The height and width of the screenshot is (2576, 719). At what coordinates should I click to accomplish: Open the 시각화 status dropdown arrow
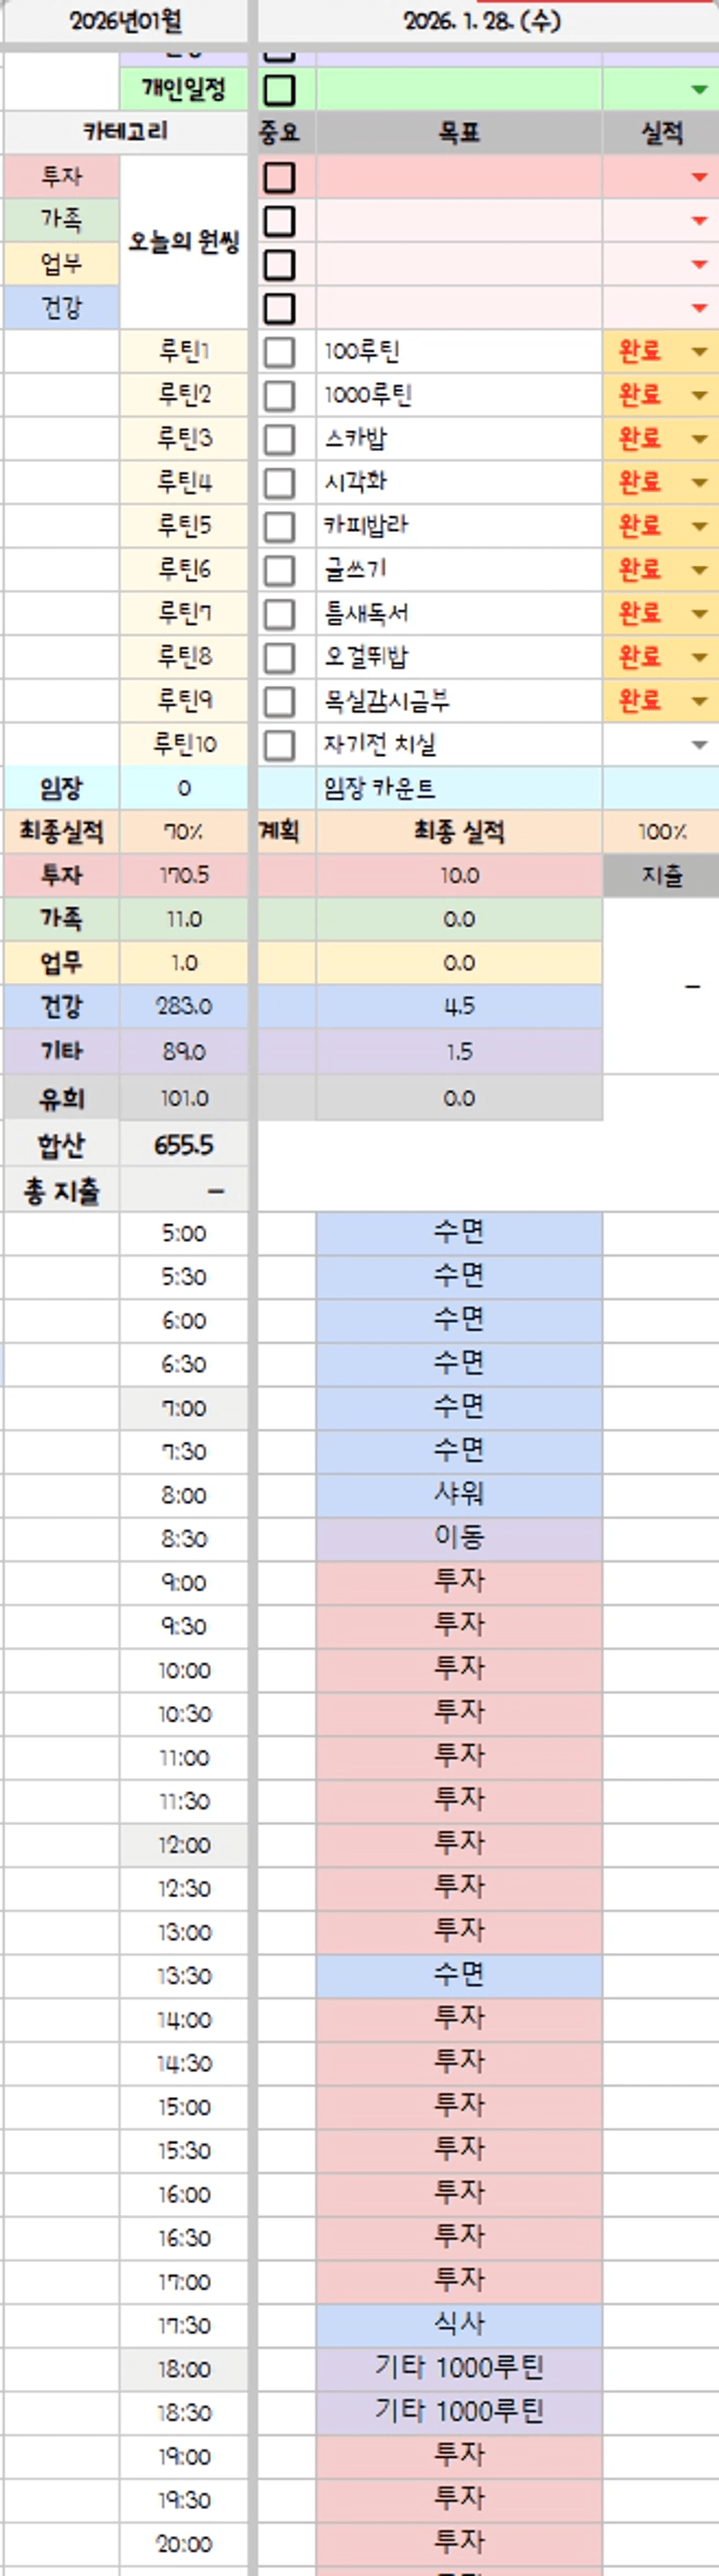click(700, 483)
